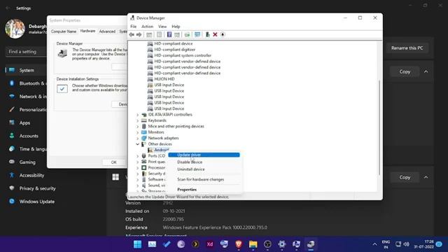
Task: Open OBS Studio from the taskbar
Action: (x=267, y=244)
